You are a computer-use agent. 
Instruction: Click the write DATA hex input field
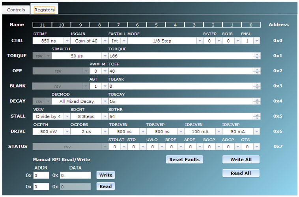(x=75, y=175)
